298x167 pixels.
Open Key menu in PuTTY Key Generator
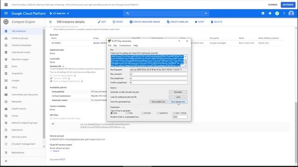coord(115,45)
